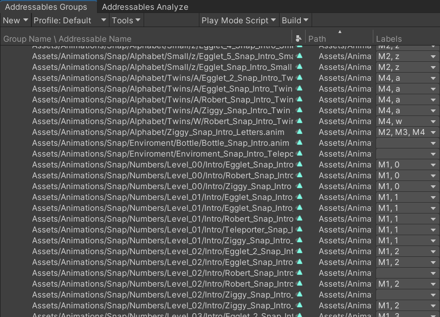Click animation icon on Twins/A Ziggy_Snap_Intro row
This screenshot has width=440, height=317.
click(299, 111)
